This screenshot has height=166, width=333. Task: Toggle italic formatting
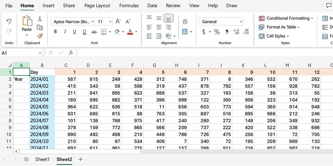65,32
